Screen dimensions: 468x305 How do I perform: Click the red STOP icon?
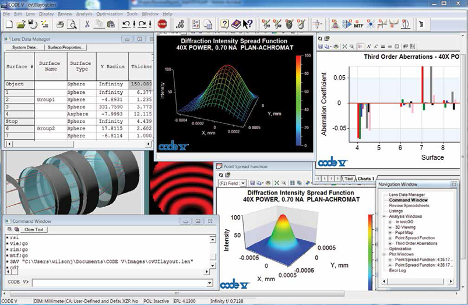tap(163, 24)
